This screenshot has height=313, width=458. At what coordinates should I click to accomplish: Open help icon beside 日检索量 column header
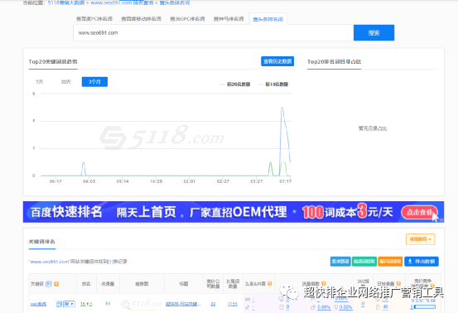tap(398, 283)
